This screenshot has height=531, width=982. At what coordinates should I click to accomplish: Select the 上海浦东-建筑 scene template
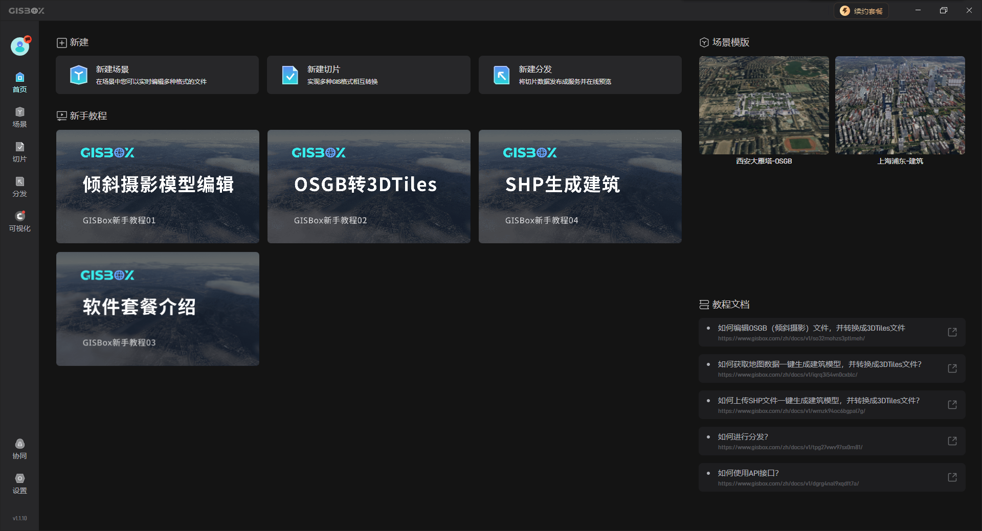point(900,105)
